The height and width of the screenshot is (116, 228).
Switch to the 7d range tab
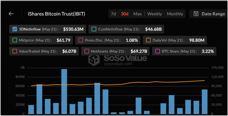113,14
